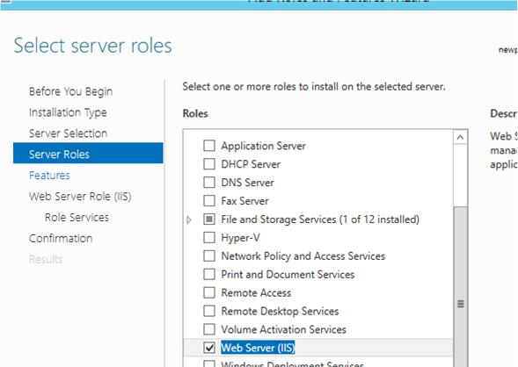Screen dimensions: 518x367
Task: Check Volume Activation Services role
Action: pos(209,329)
